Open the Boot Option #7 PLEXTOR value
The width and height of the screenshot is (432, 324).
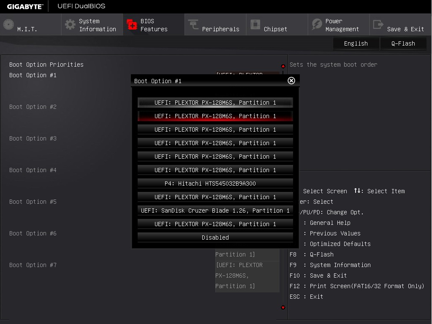[247, 275]
